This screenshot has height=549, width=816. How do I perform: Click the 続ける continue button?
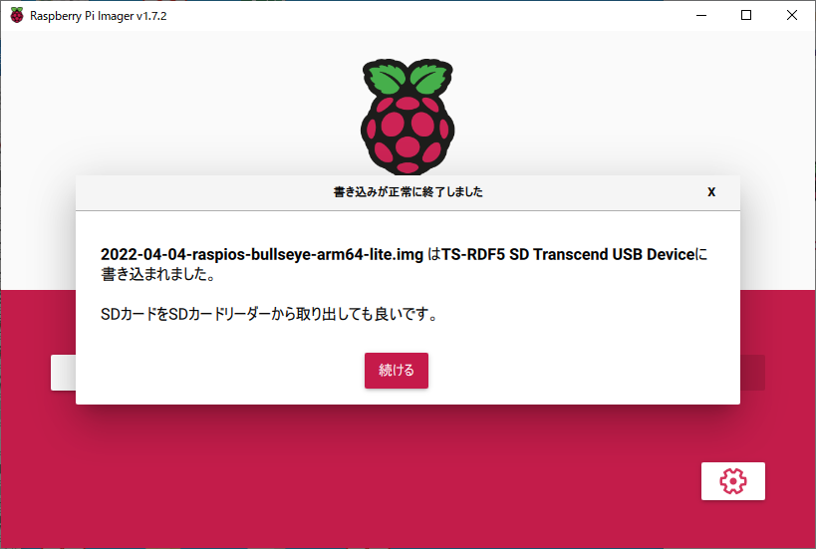coord(396,371)
